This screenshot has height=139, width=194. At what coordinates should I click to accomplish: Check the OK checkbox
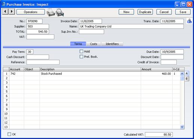tap(9, 134)
